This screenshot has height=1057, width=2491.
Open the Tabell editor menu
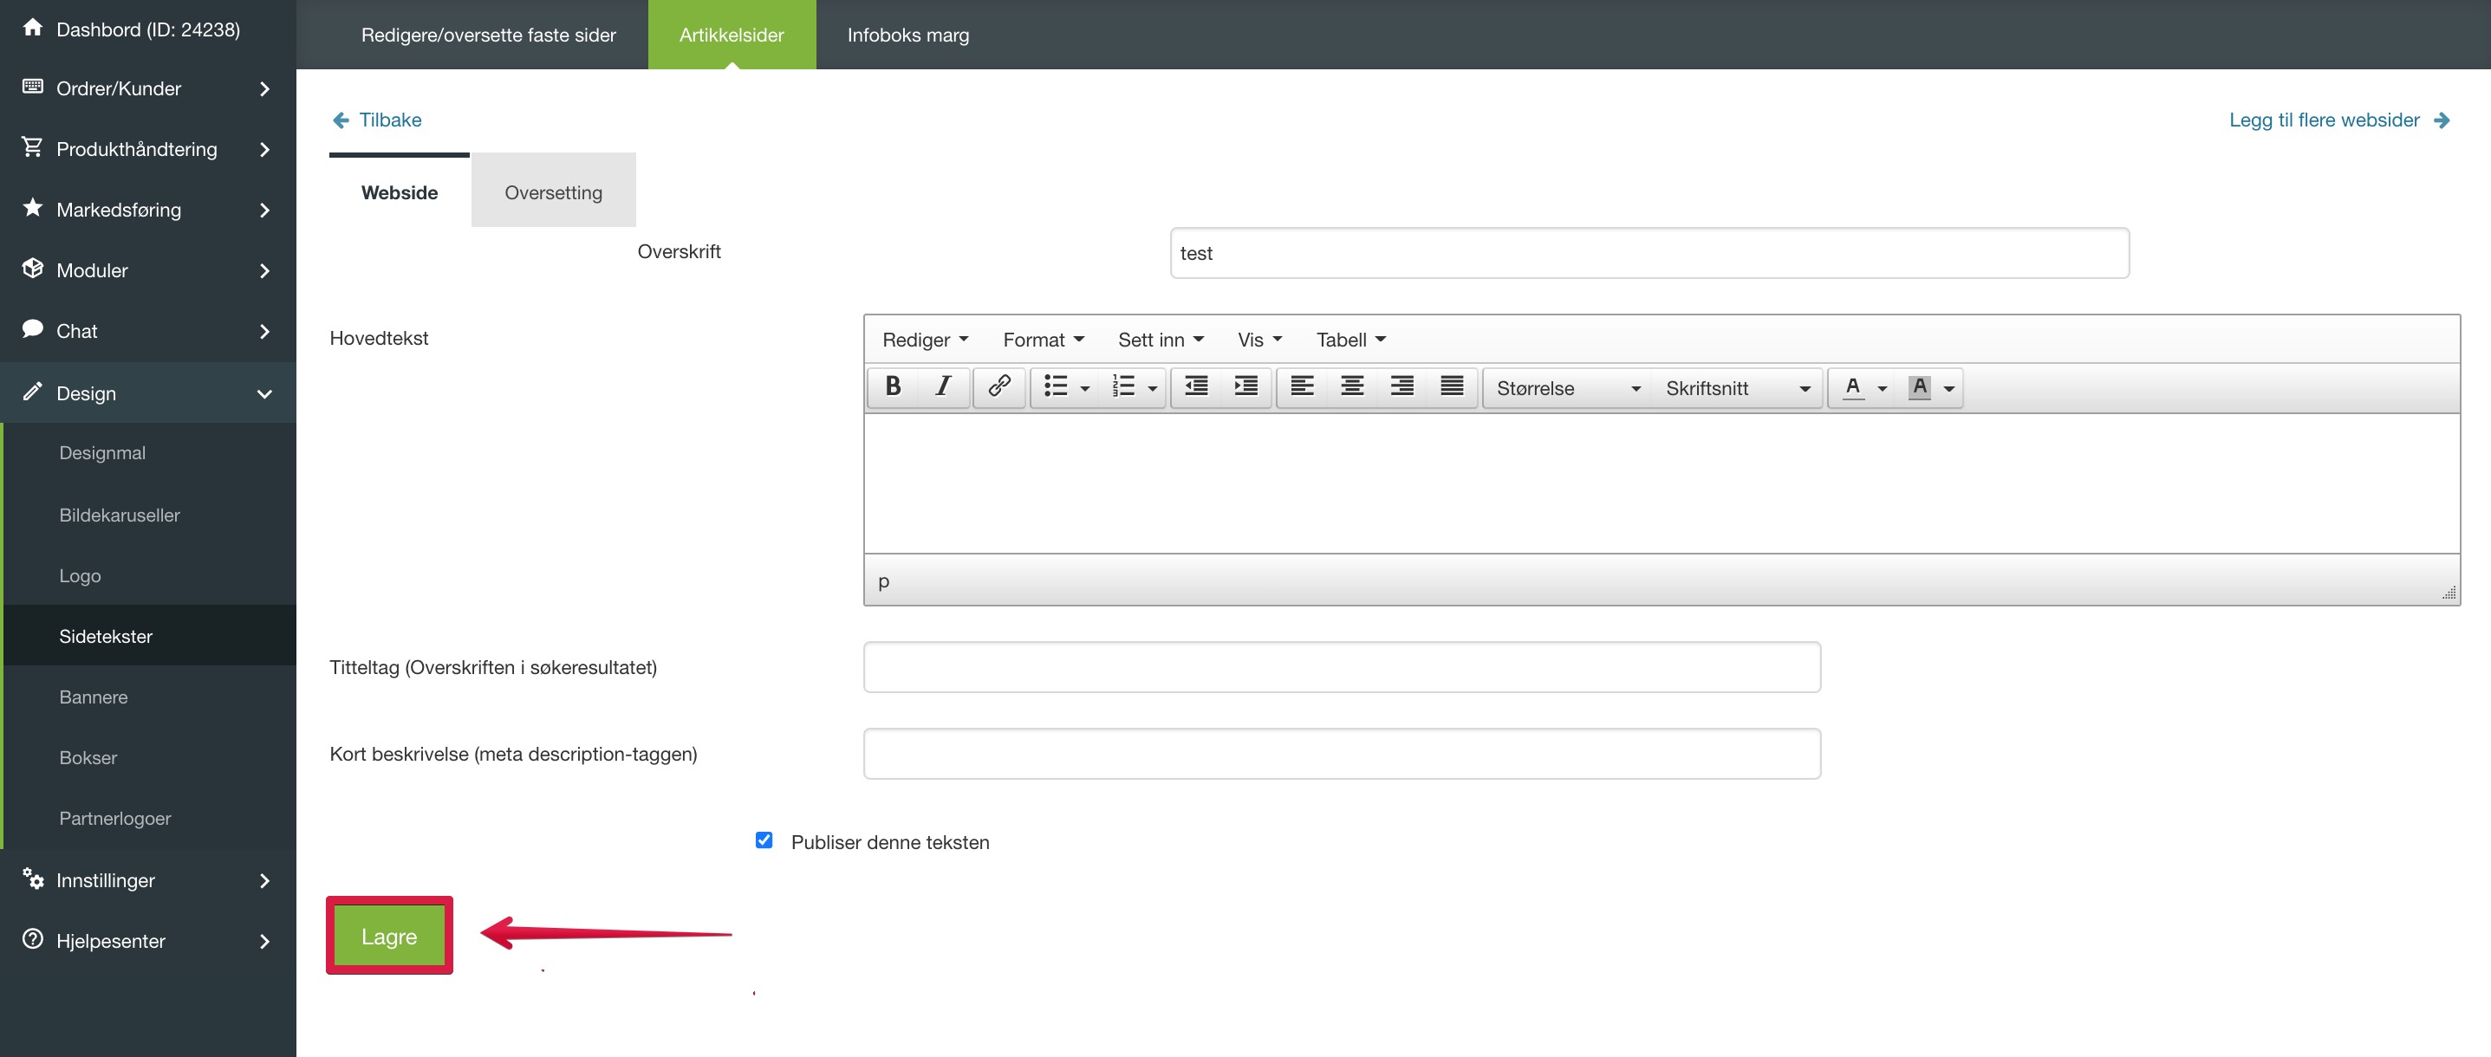(x=1351, y=339)
